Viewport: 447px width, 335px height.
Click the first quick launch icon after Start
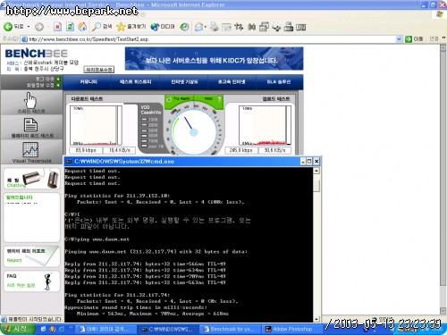tap(44, 329)
